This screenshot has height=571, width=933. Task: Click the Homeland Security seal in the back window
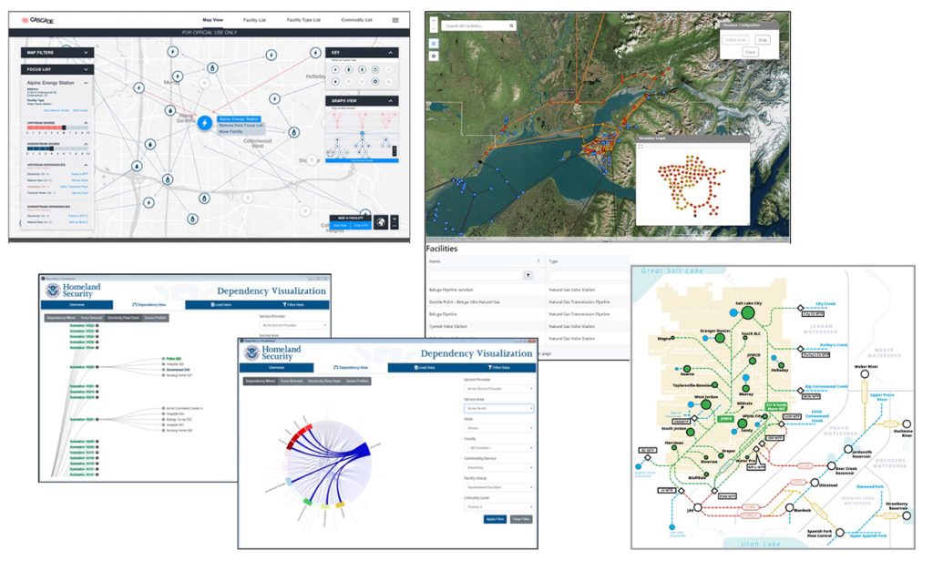click(53, 291)
